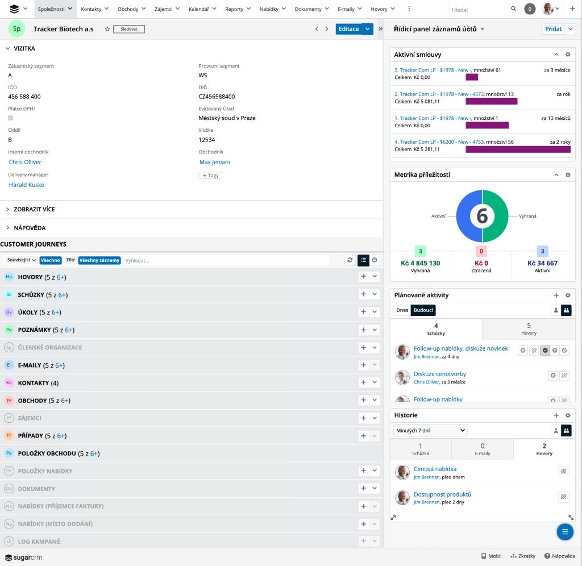Open the Minulých 7 dní period dropdown

click(x=430, y=431)
